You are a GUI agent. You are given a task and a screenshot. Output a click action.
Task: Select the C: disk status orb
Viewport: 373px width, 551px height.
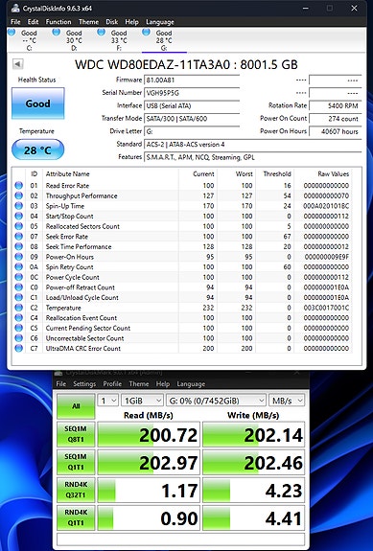pyautogui.click(x=12, y=33)
